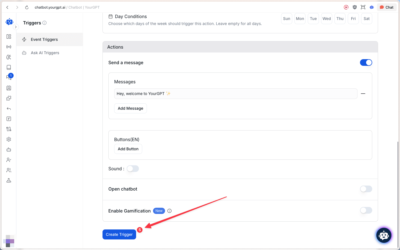This screenshot has width=400, height=250.
Task: Click the info icon next to Triggers
Action: (x=44, y=23)
